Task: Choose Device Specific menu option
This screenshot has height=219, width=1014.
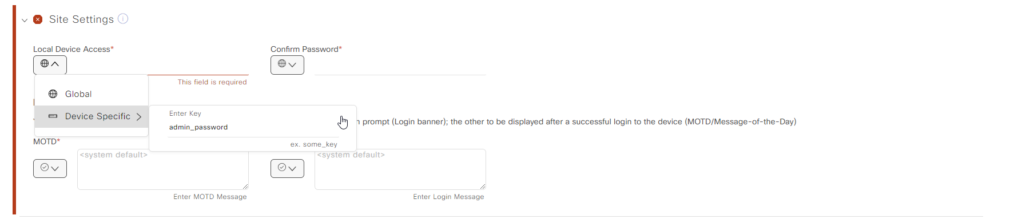Action: pyautogui.click(x=92, y=116)
